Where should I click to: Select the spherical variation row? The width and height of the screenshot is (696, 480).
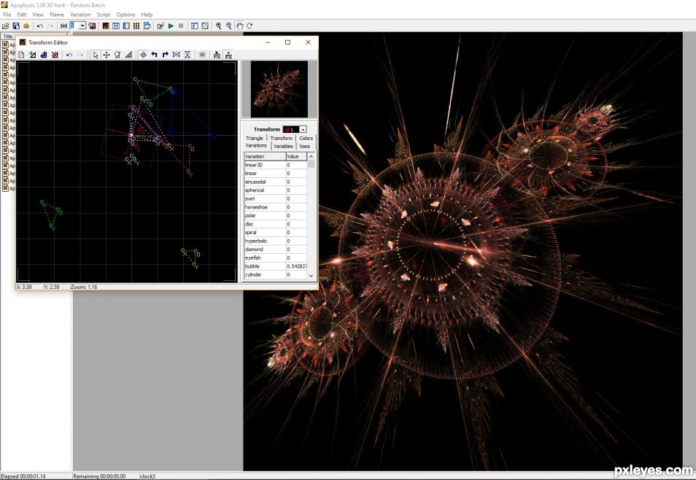pyautogui.click(x=275, y=190)
